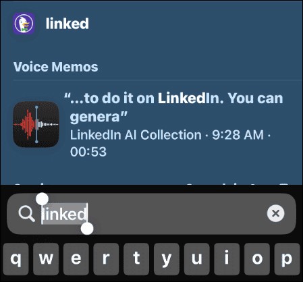Tap the q key

coord(16,259)
